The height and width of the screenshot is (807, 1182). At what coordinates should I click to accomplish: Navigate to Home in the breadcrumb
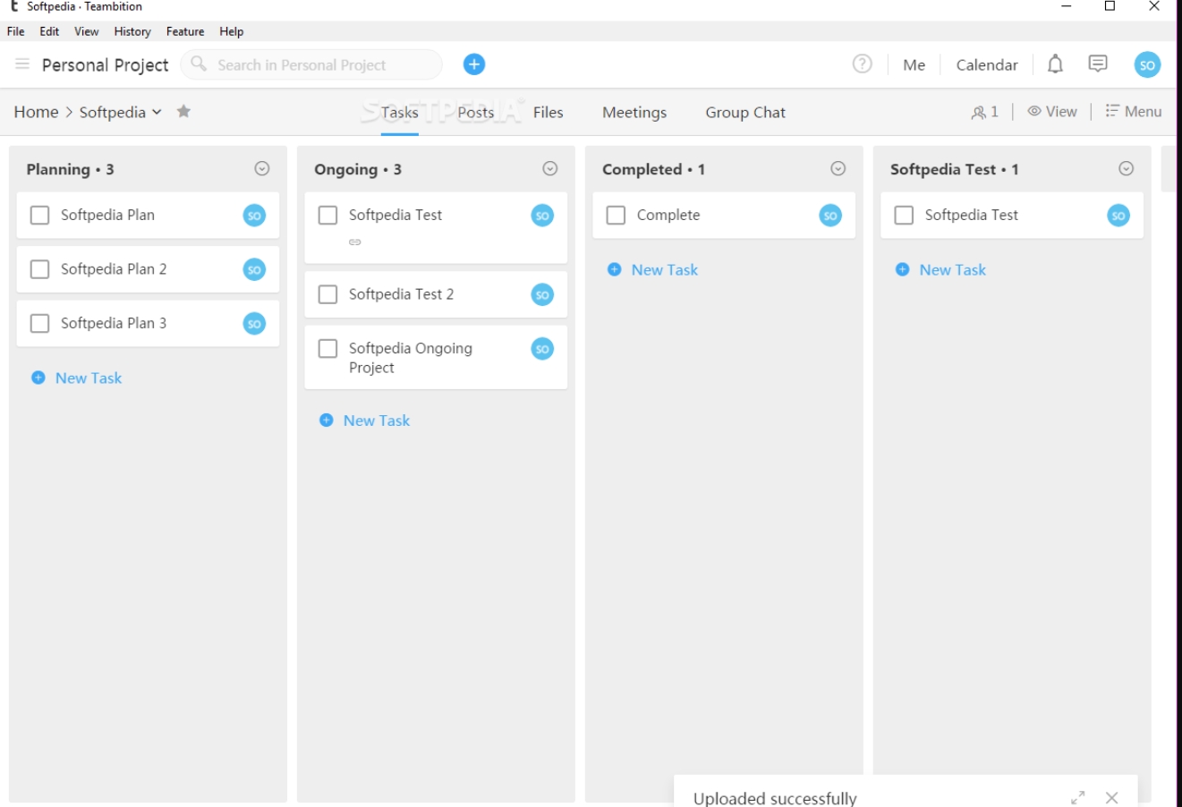36,112
